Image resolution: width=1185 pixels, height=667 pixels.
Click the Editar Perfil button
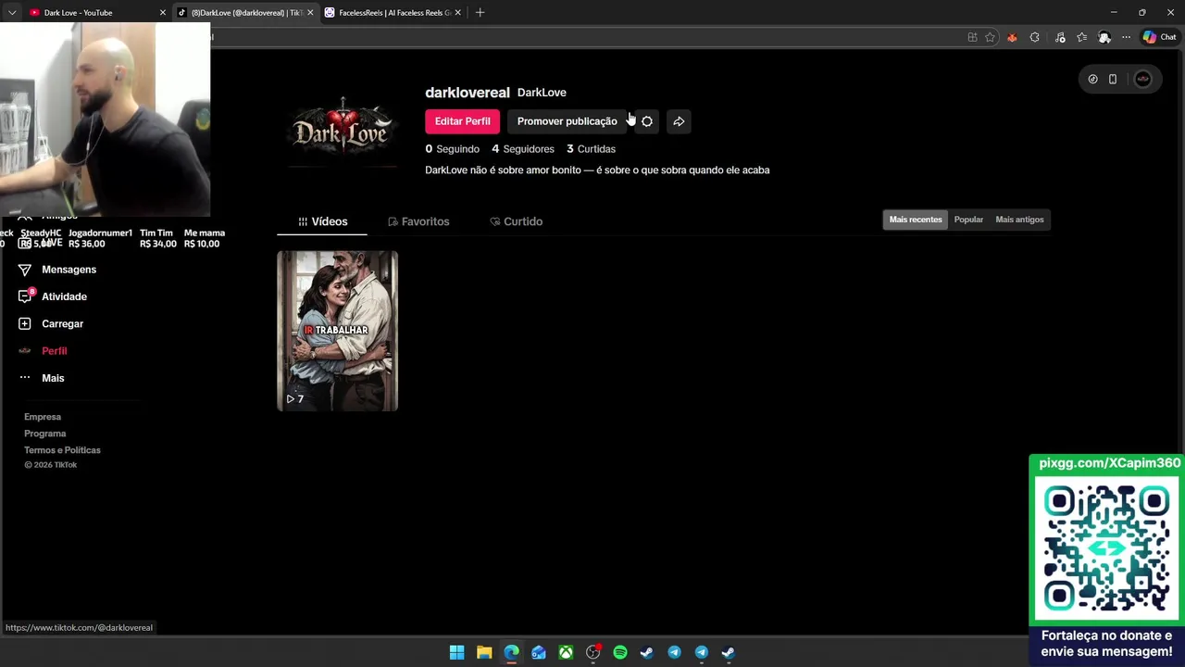462,121
